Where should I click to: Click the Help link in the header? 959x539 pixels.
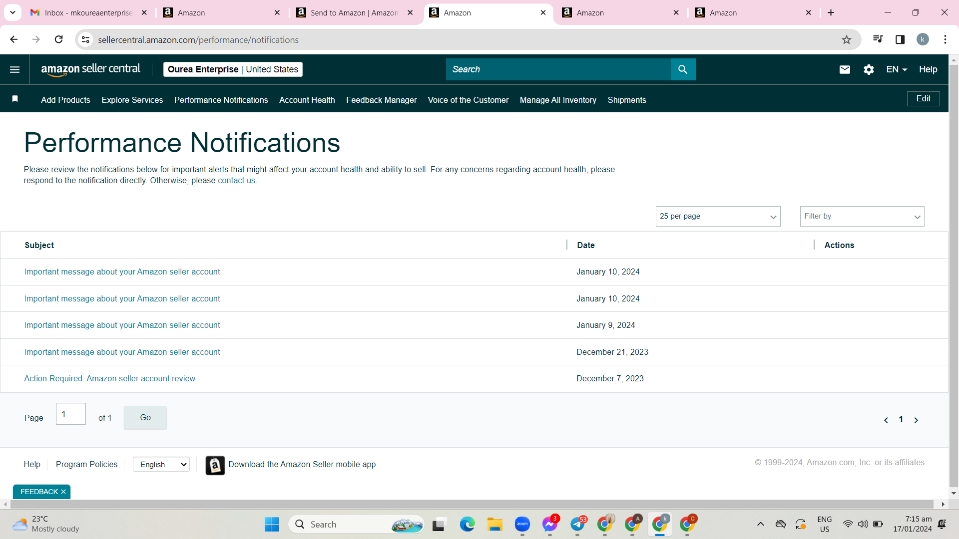(928, 69)
